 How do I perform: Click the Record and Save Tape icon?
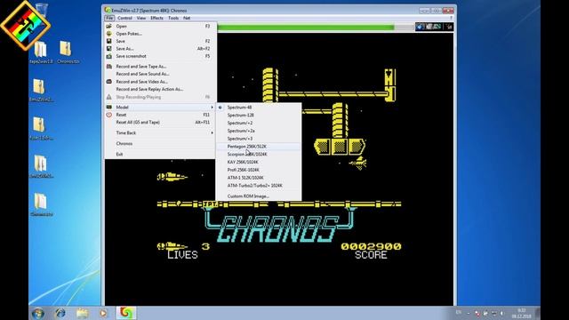(108, 67)
